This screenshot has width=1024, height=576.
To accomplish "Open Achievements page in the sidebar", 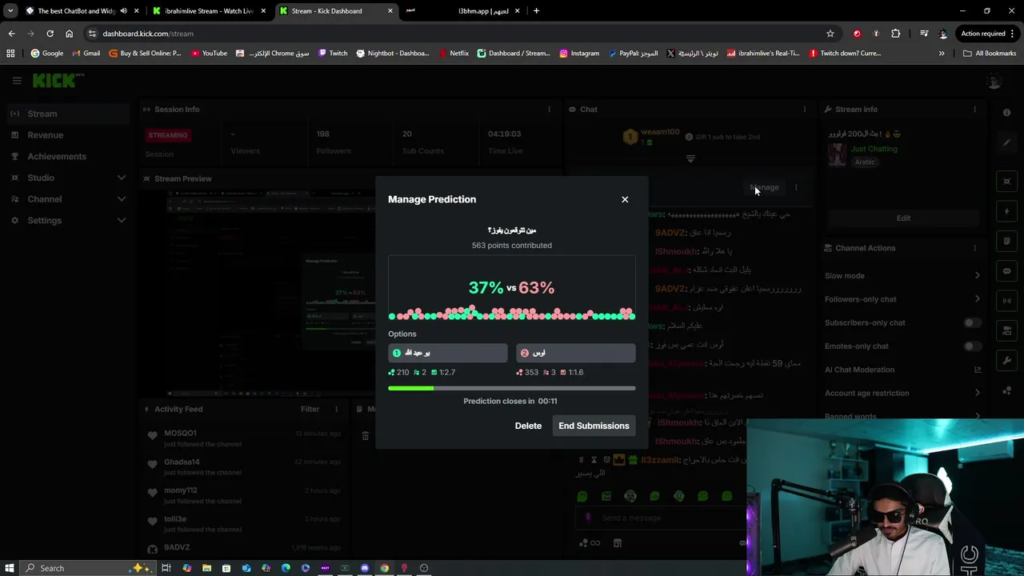I will (68, 156).
